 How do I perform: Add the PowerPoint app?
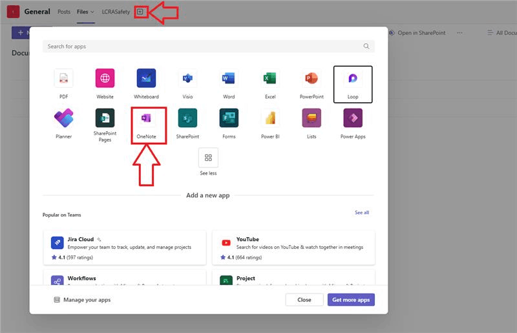(311, 78)
